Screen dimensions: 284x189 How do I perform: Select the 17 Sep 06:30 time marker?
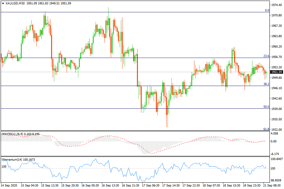[151, 186]
